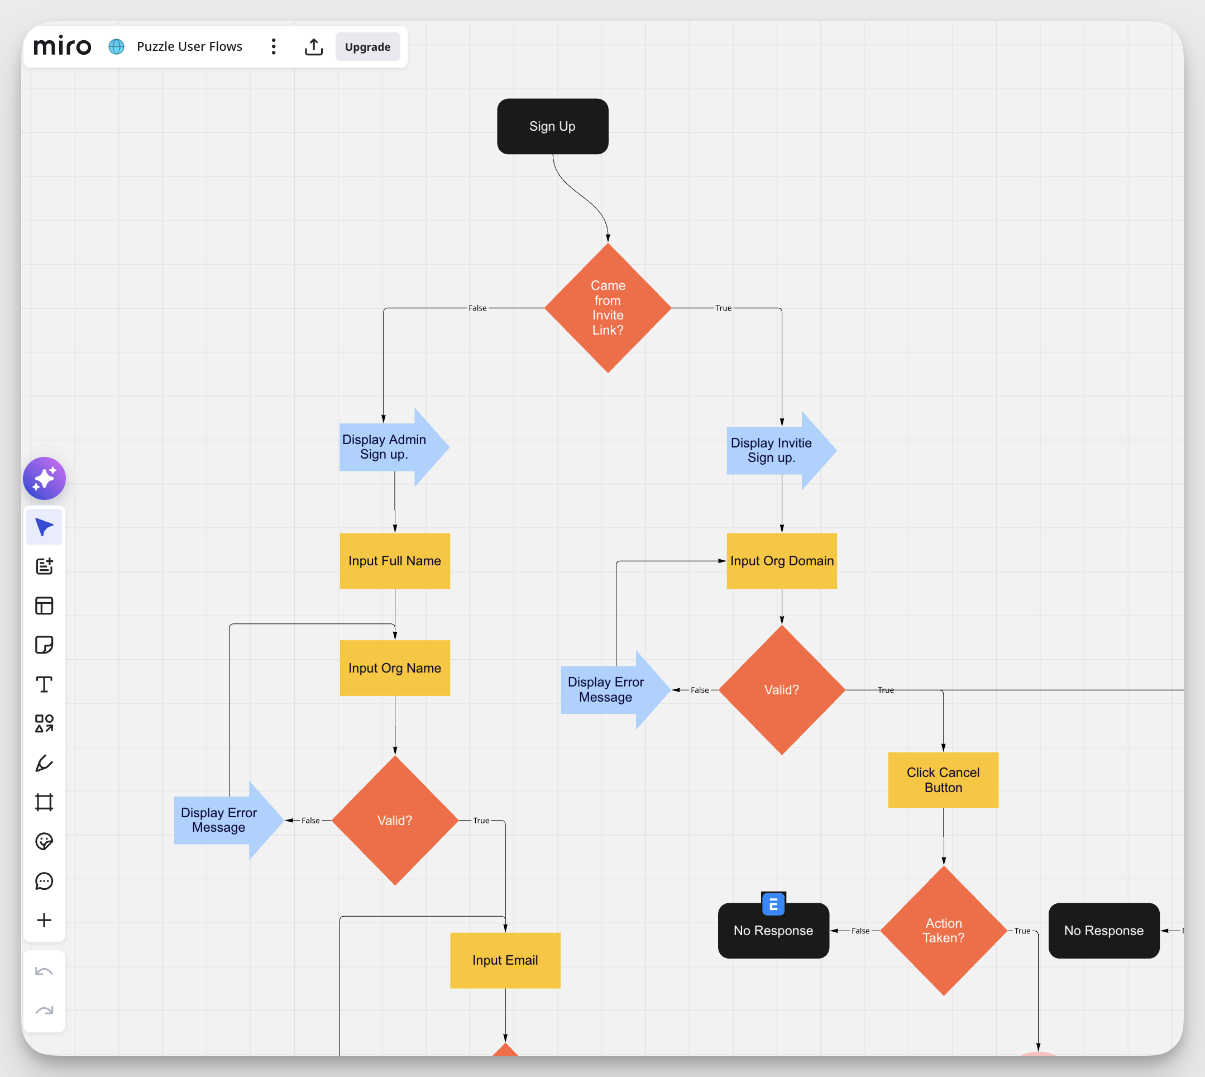Screen dimensions: 1205x1077
Task: Open the AI document creation tool
Action: click(44, 566)
